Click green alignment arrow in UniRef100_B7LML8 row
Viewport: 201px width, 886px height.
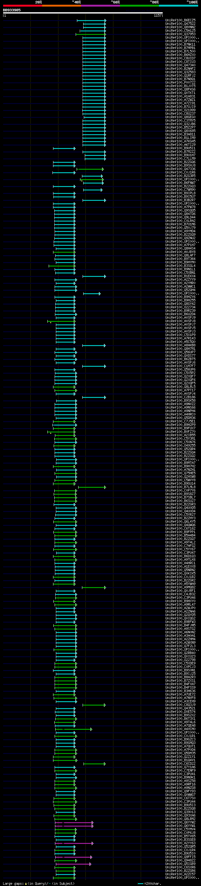tap(92, 487)
